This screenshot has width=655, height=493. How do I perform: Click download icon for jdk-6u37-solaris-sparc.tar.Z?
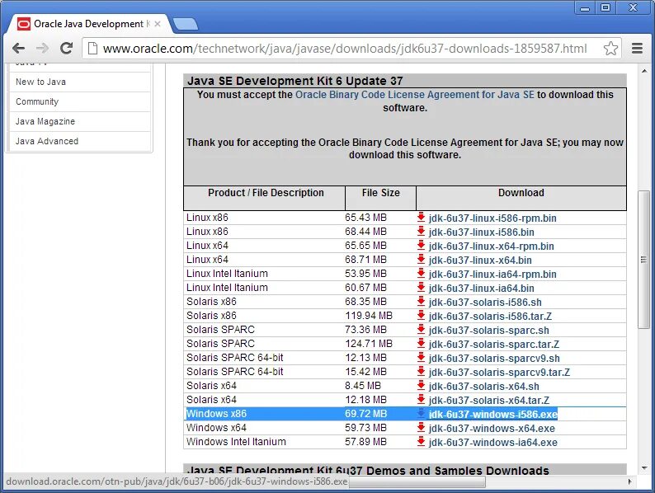click(421, 344)
